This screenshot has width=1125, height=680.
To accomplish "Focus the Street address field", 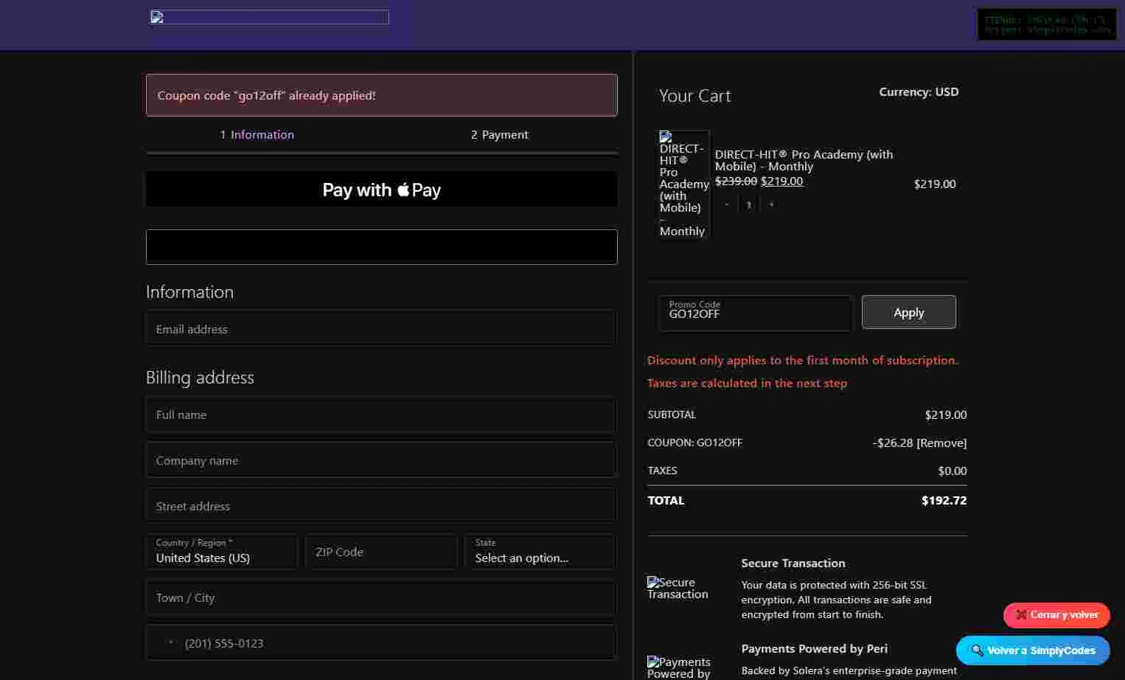I will (x=381, y=506).
